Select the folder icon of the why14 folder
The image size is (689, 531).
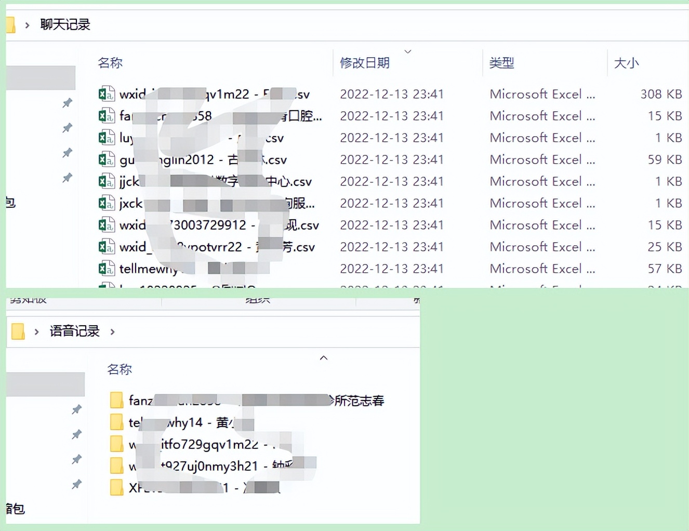click(x=116, y=422)
